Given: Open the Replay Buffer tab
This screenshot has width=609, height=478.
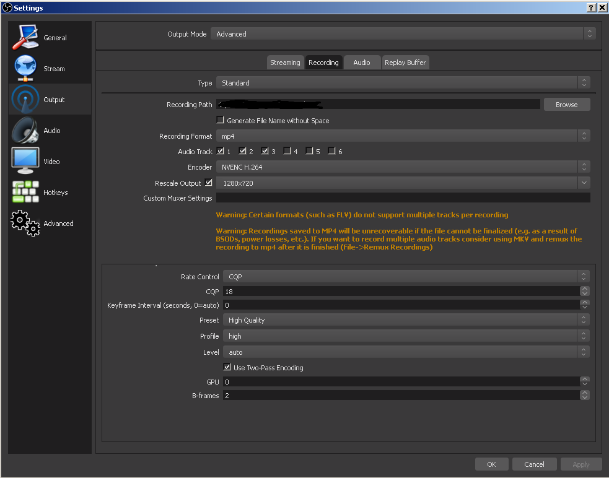Looking at the screenshot, I should [x=405, y=63].
